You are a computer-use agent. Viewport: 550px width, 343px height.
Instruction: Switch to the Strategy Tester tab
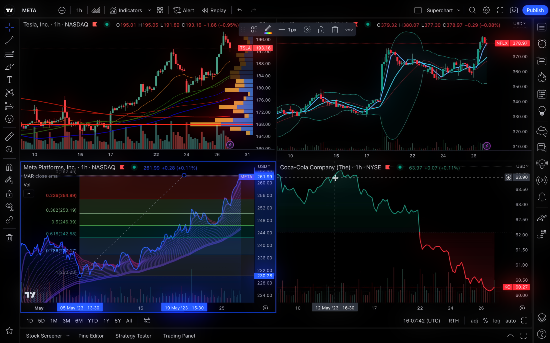click(x=133, y=336)
